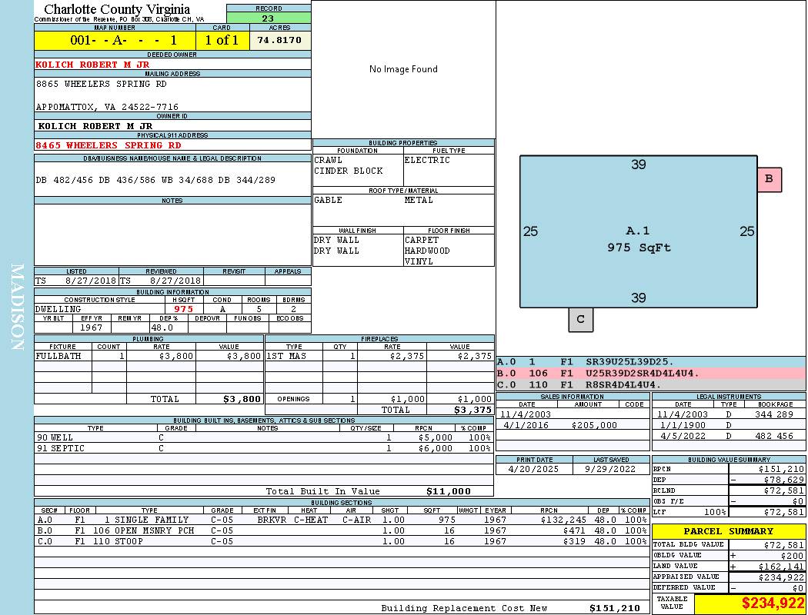Screen dimensions: 808x615
Task: Click the Charlotte County Virginia title
Action: tap(117, 9)
